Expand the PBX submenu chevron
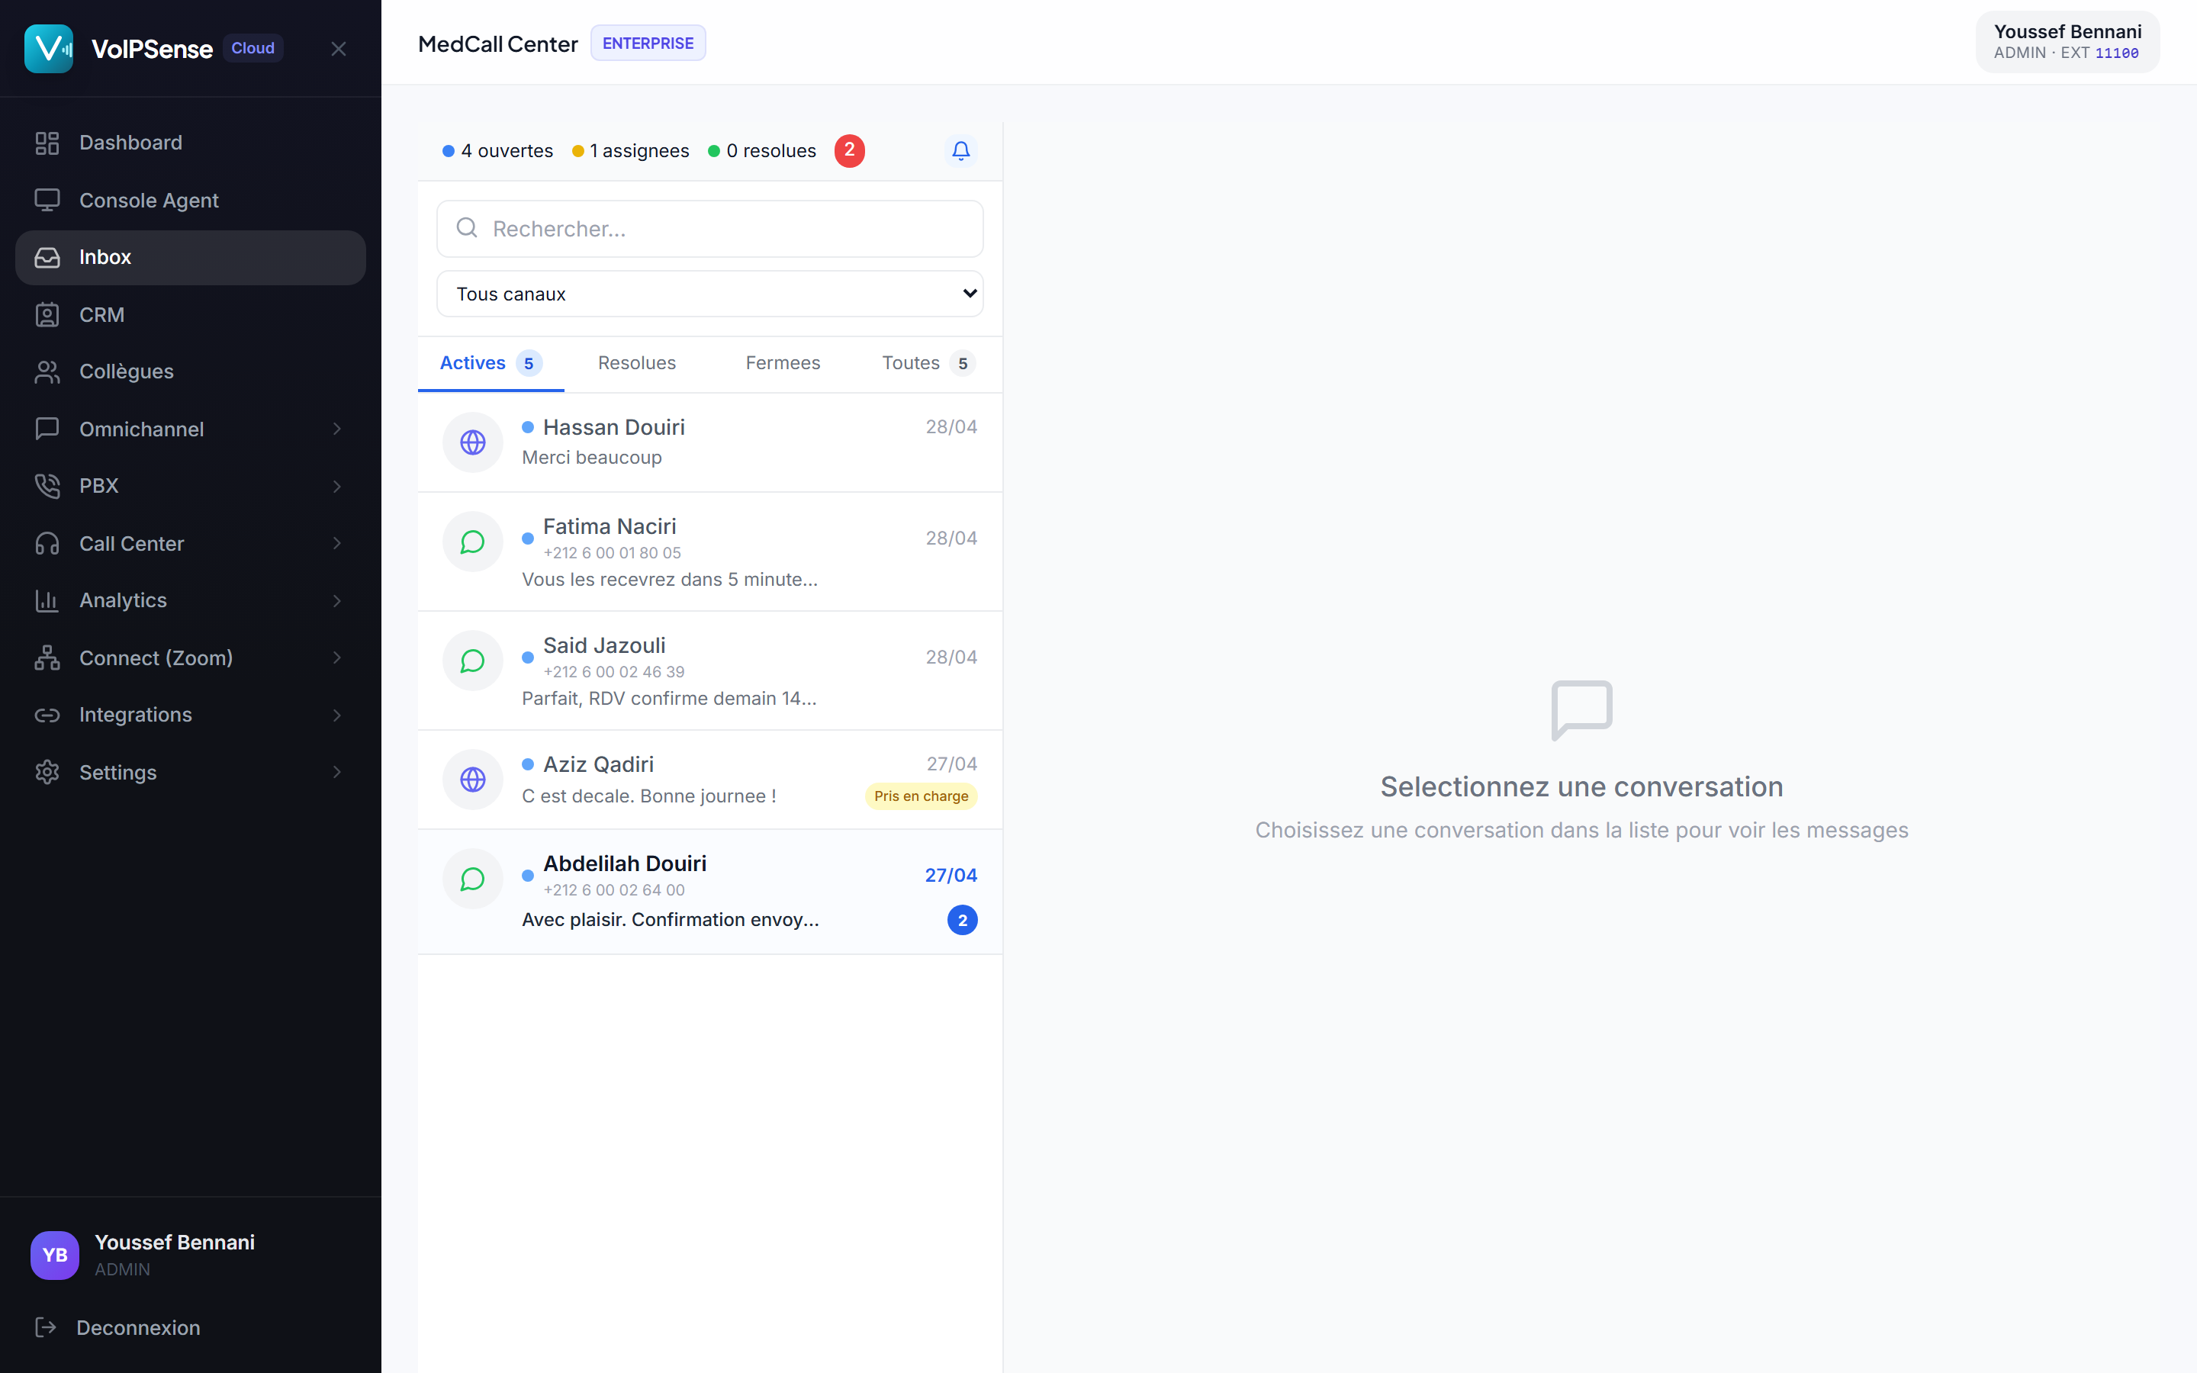Viewport: 2197px width, 1373px height. pos(337,486)
